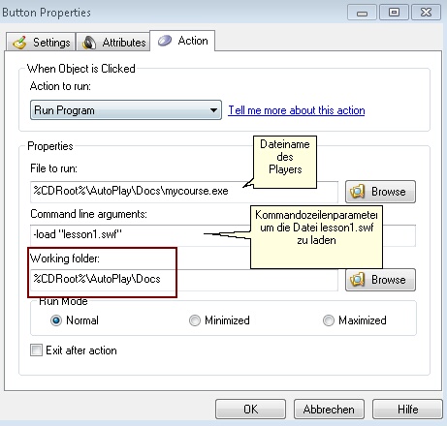Open the Action to run dropdown arrow
Image resolution: width=447 pixels, height=426 pixels.
click(x=213, y=110)
